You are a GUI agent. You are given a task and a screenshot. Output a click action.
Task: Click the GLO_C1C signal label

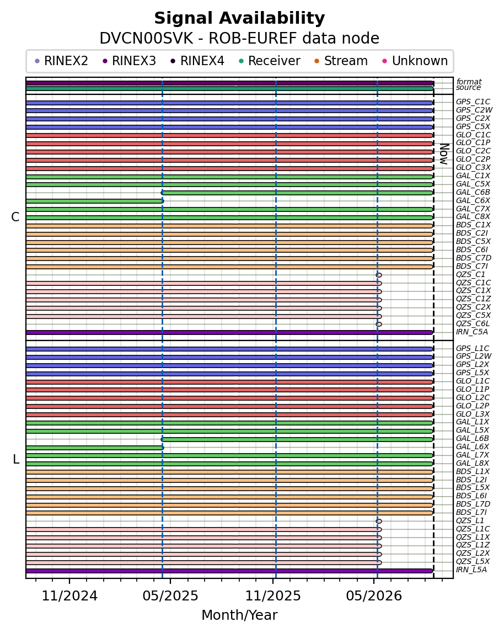473,135
